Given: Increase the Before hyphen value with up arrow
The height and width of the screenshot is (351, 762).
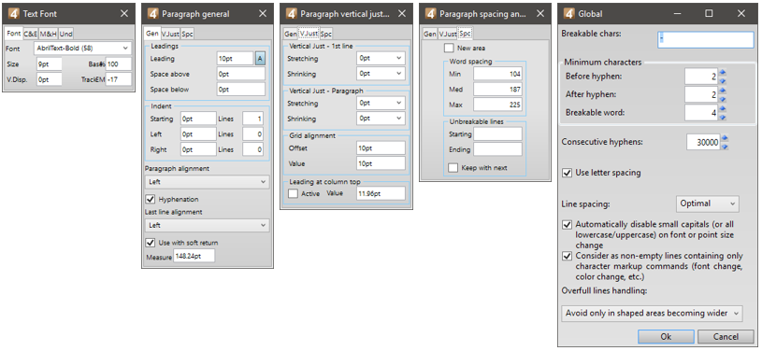Looking at the screenshot, I should click(722, 72).
